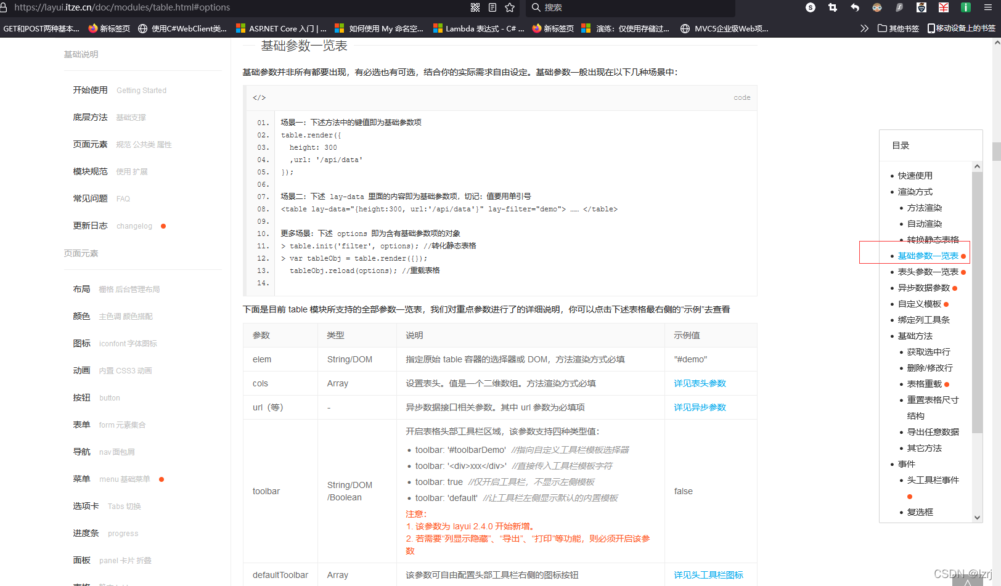Jump to 快速使用 in 目录

(915, 176)
